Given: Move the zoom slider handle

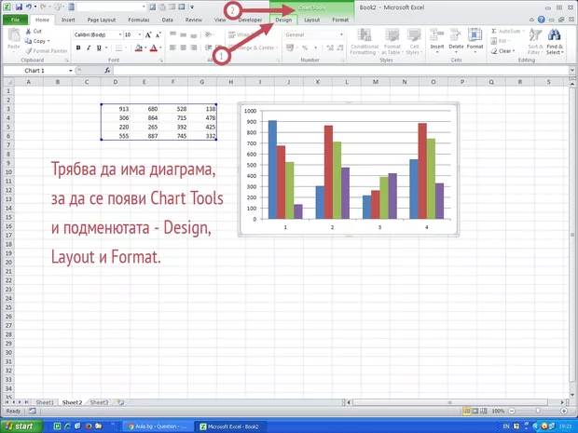Looking at the screenshot, I should click(x=538, y=411).
